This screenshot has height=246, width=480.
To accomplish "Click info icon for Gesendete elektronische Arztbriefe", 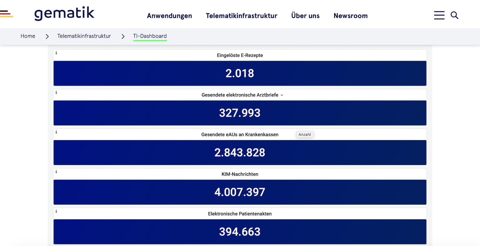I will (x=56, y=92).
